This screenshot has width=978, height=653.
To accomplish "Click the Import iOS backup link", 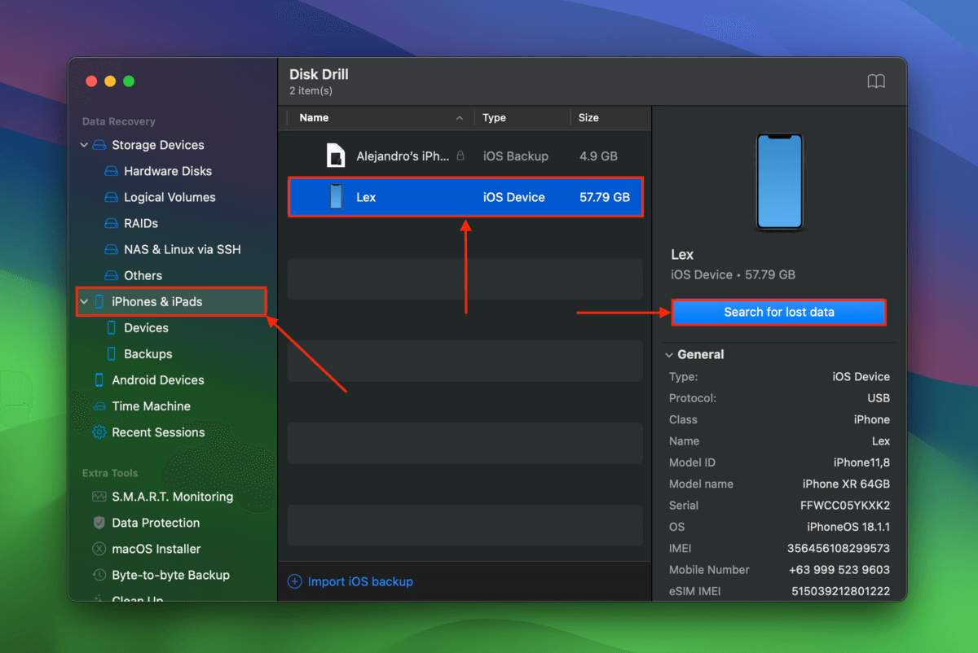I will pyautogui.click(x=359, y=581).
